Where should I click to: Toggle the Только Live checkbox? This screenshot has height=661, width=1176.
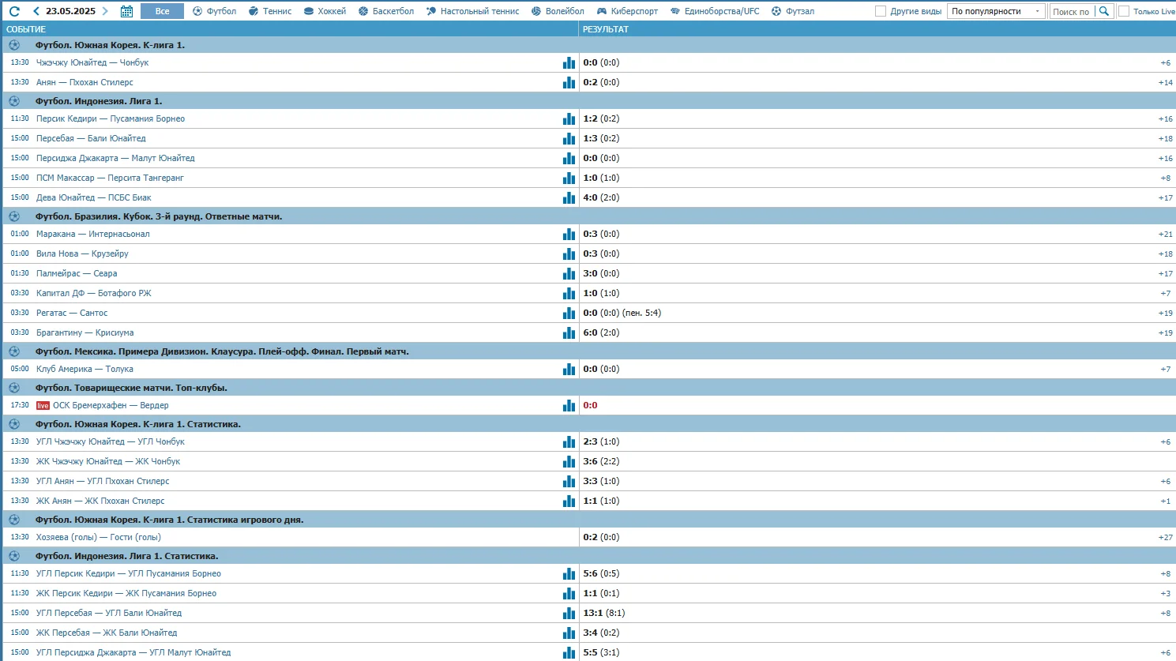1124,11
